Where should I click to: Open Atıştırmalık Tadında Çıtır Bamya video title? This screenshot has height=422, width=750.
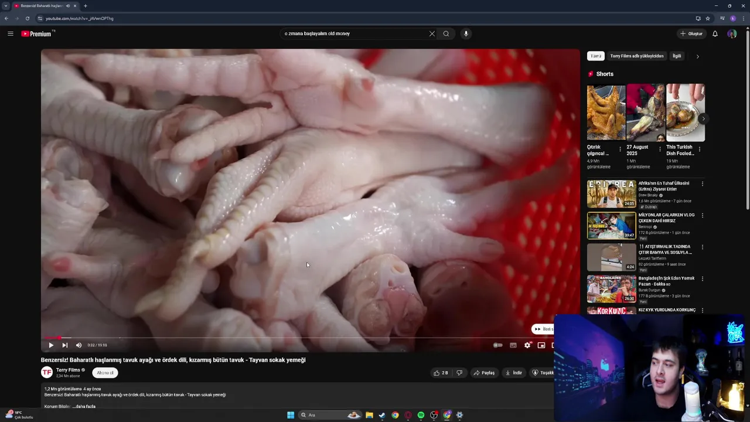[x=665, y=249]
